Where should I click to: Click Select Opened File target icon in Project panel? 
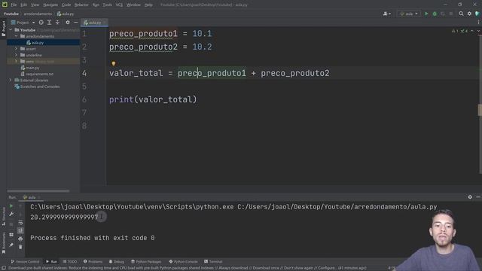tap(41, 23)
